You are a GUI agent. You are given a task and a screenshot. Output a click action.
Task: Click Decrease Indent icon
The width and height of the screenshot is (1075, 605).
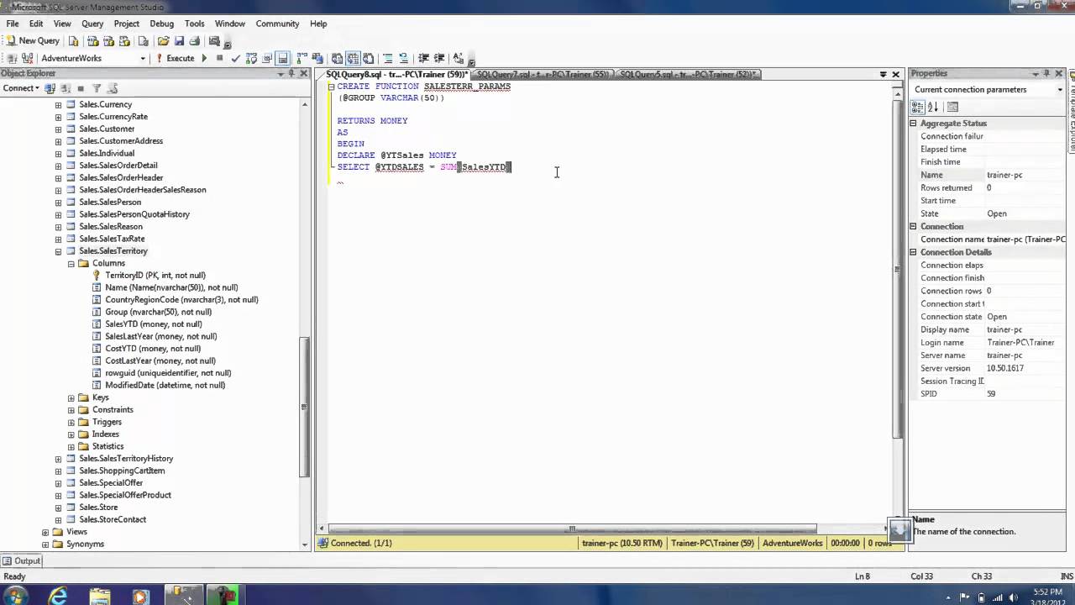423,58
